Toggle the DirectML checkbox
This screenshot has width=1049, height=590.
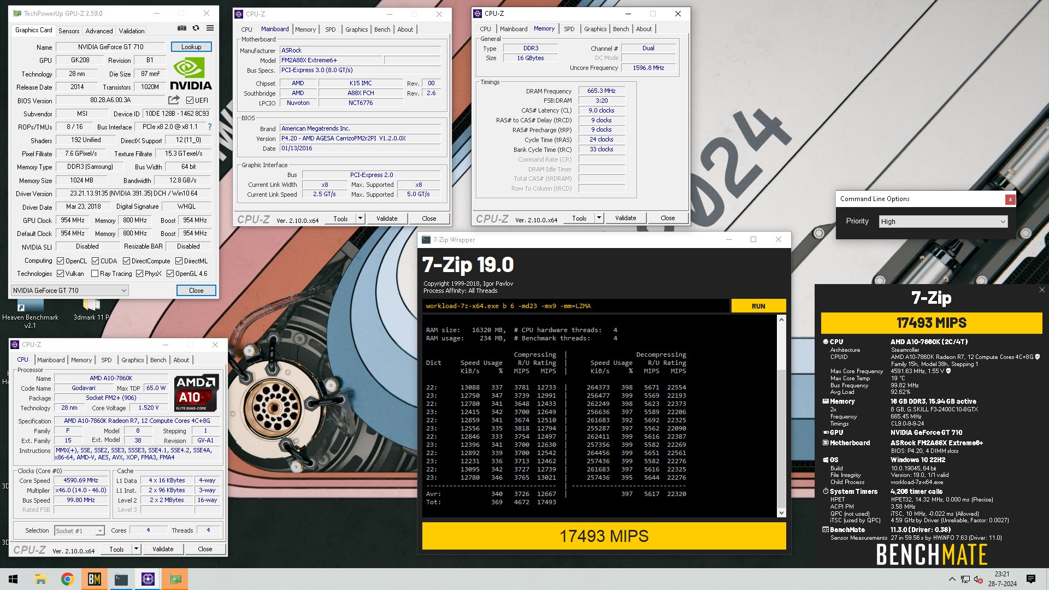point(179,261)
